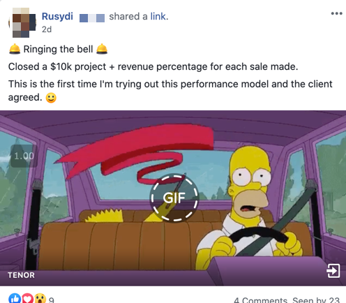Click the TENOR source label
This screenshot has width=346, height=303.
(x=21, y=275)
